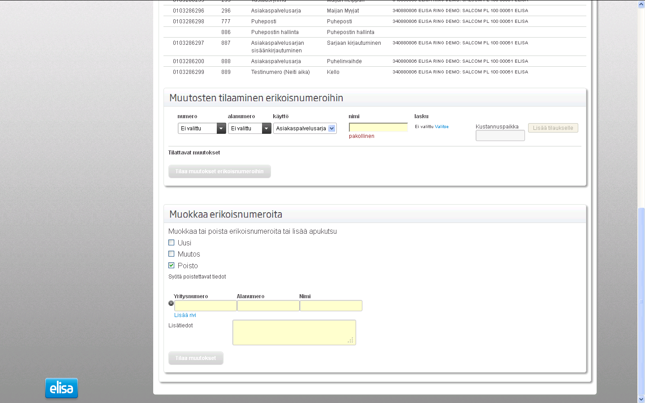Check the Uusi checkbox
Viewport: 645px width, 403px height.
(x=171, y=243)
